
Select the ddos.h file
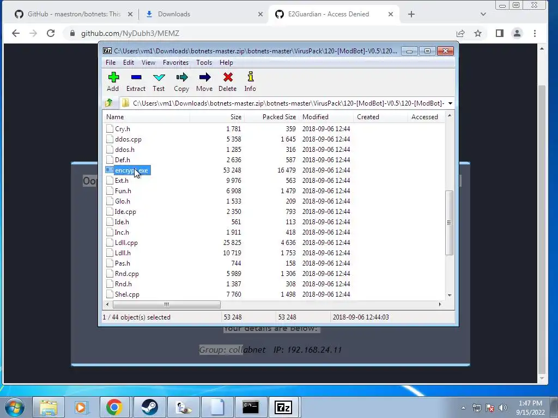pyautogui.click(x=125, y=150)
